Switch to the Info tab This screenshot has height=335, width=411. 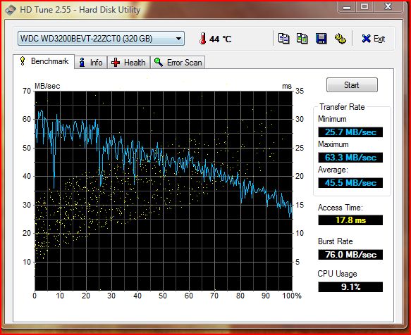(91, 63)
